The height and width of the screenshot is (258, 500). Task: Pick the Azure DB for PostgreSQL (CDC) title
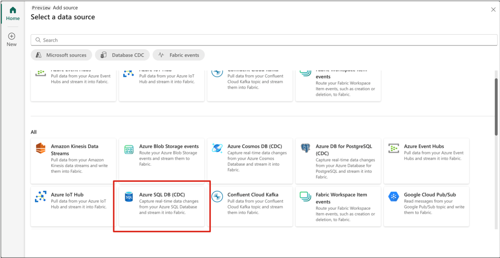click(x=344, y=150)
